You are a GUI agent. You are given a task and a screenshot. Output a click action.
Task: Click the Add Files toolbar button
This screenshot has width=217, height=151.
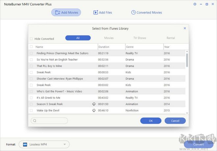(103, 13)
